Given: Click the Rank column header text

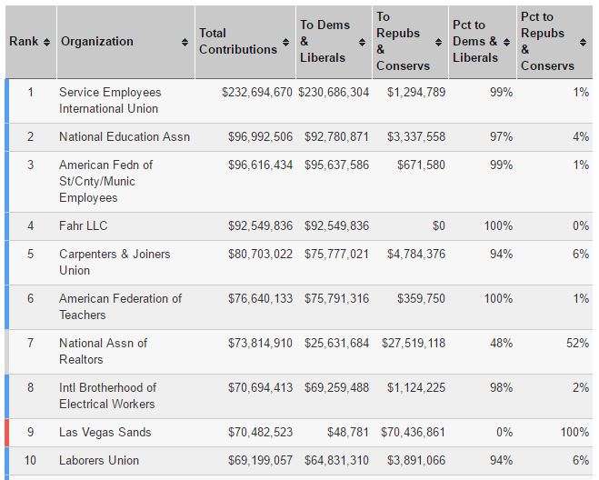Looking at the screenshot, I should point(24,41).
